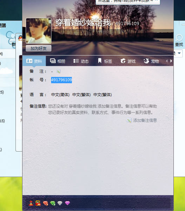
Task: Click the yellow badge icon marked 16
Action: 38,203
